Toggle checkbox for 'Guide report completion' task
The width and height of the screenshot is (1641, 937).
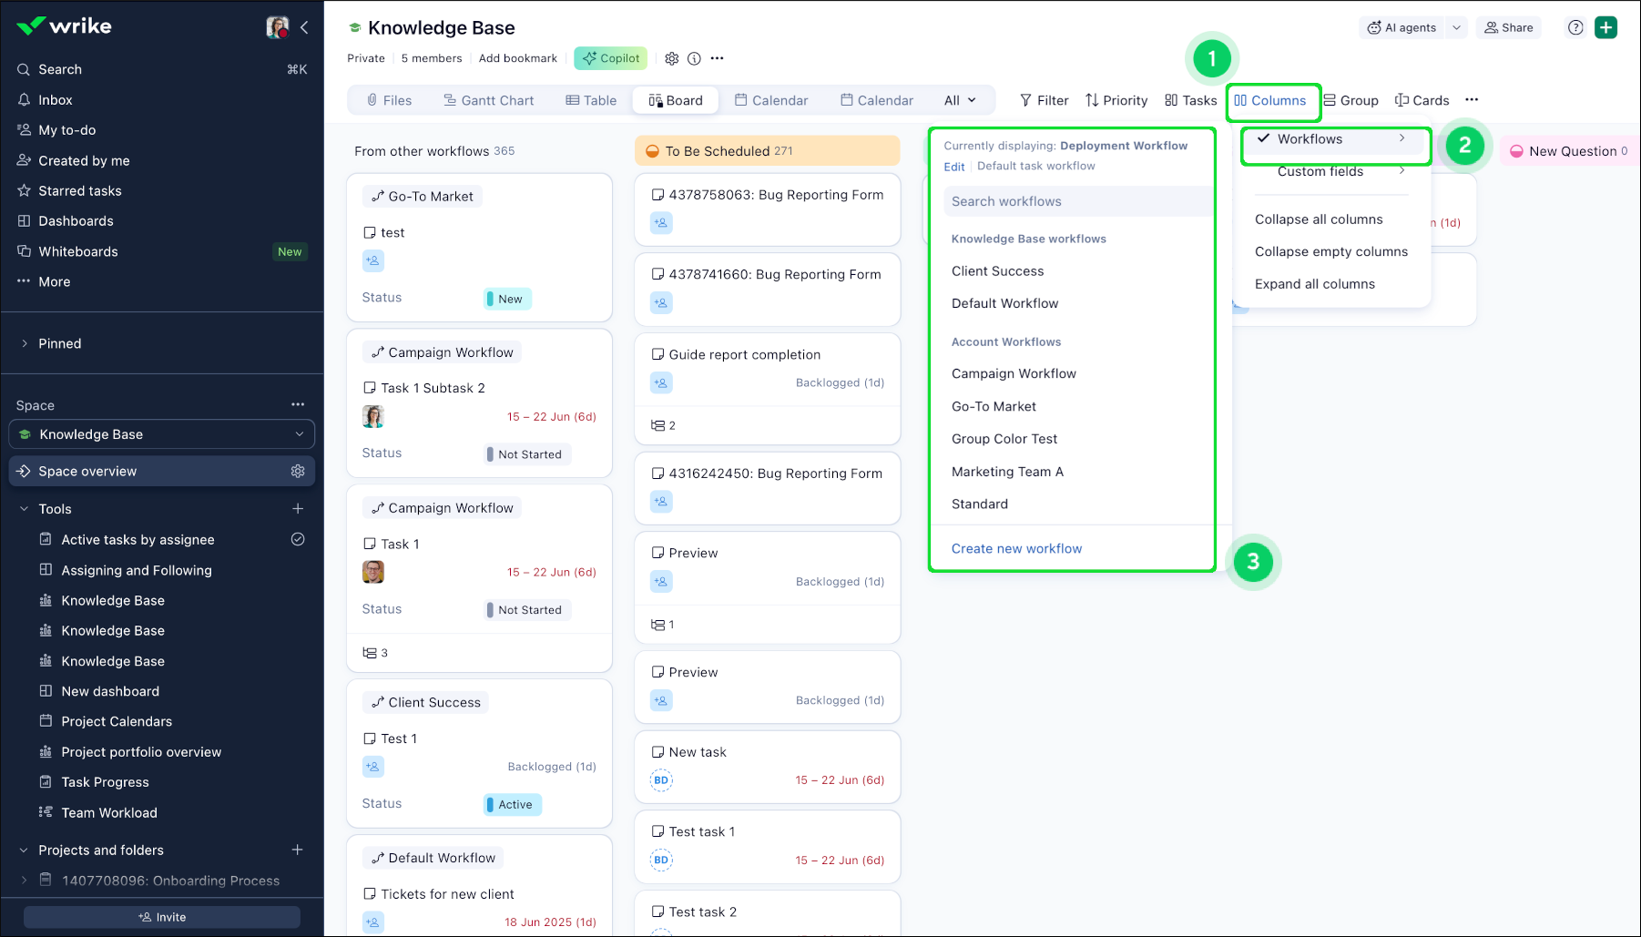pos(657,354)
